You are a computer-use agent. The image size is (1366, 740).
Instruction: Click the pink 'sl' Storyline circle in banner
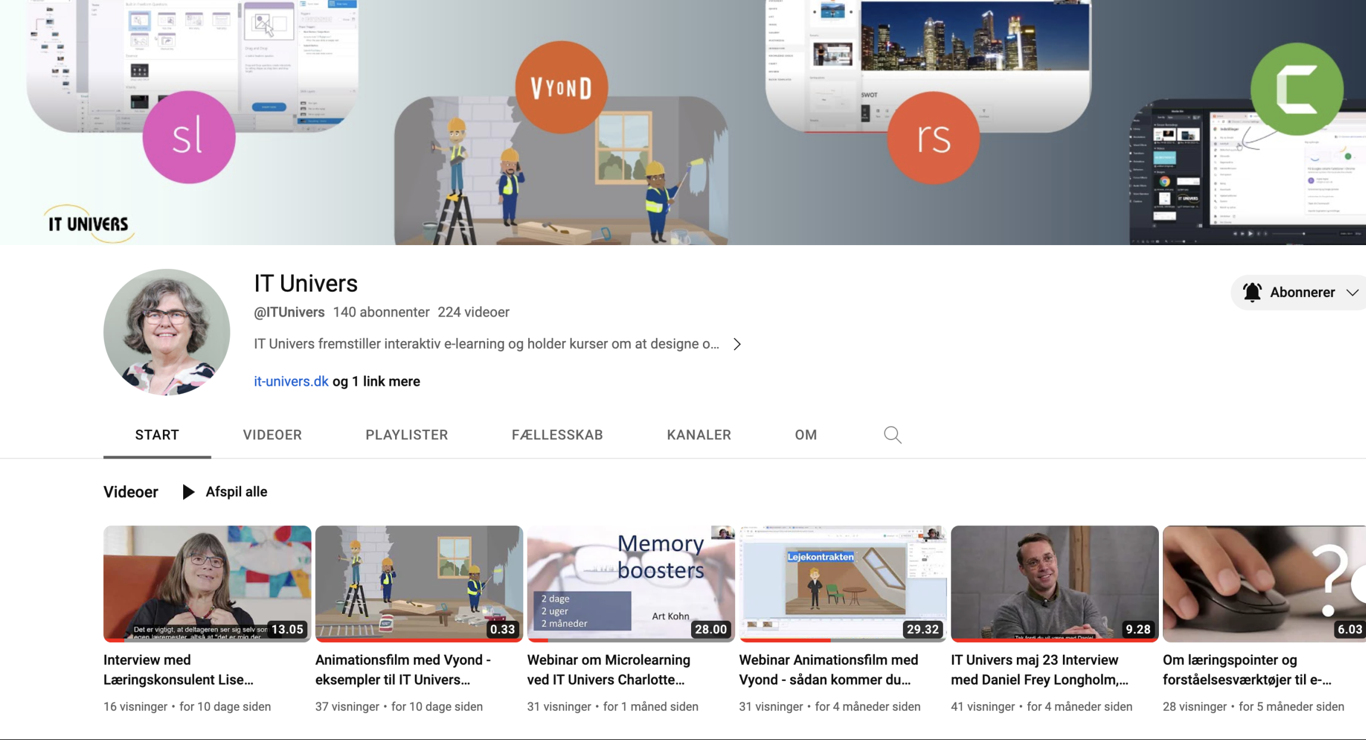[x=189, y=137]
